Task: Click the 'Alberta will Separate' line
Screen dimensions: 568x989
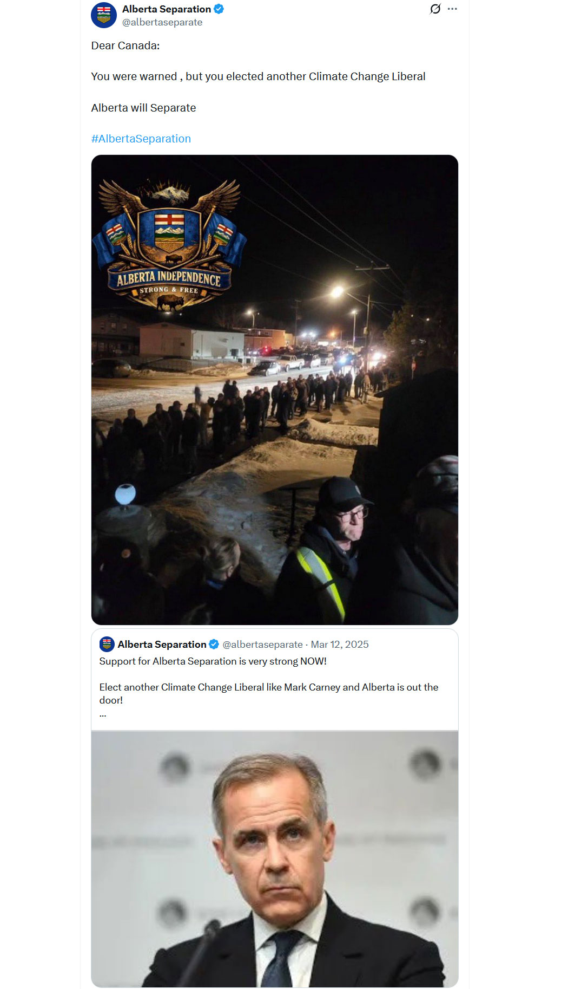Action: coord(143,108)
